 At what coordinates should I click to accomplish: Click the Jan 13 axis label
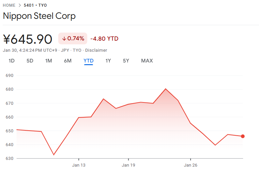coord(78,165)
